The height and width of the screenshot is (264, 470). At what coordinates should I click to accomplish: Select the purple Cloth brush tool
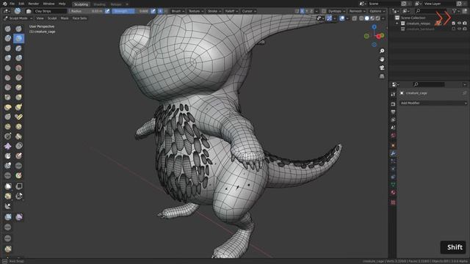8,146
